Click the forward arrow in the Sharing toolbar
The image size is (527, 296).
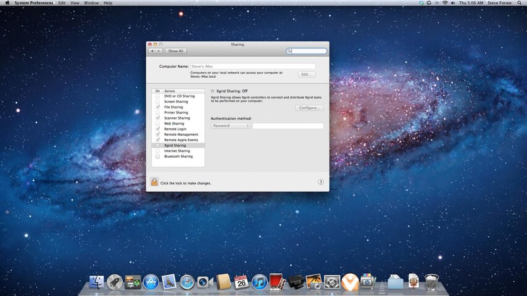tap(159, 51)
